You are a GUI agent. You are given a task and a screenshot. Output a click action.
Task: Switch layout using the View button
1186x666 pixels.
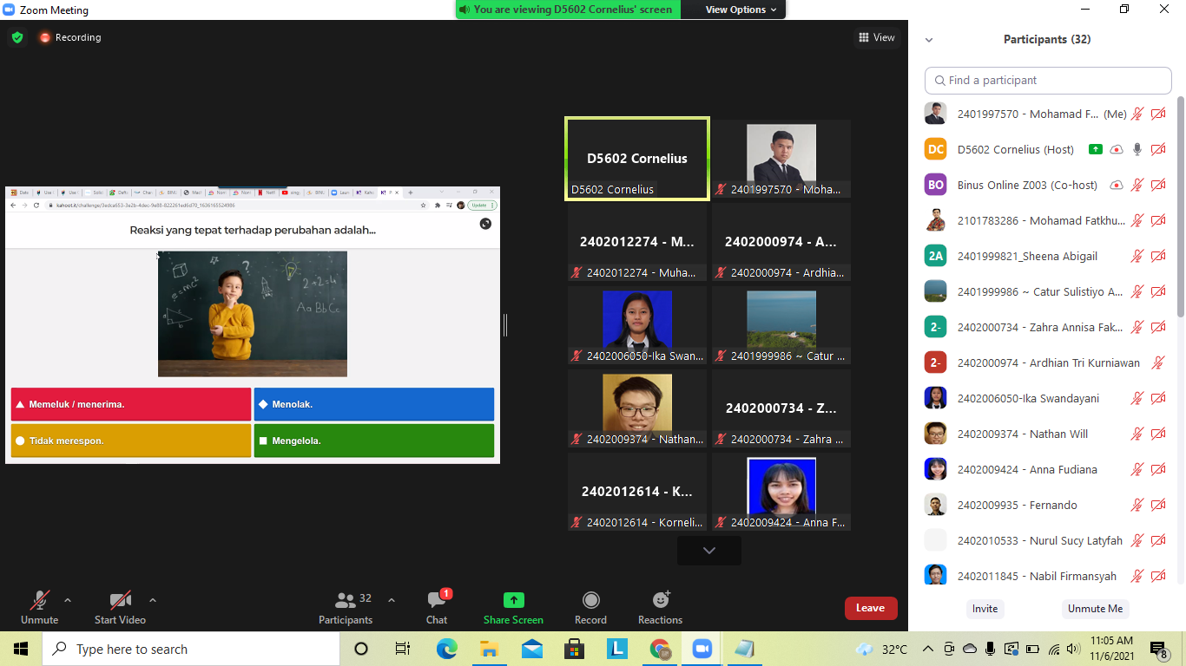tap(876, 37)
